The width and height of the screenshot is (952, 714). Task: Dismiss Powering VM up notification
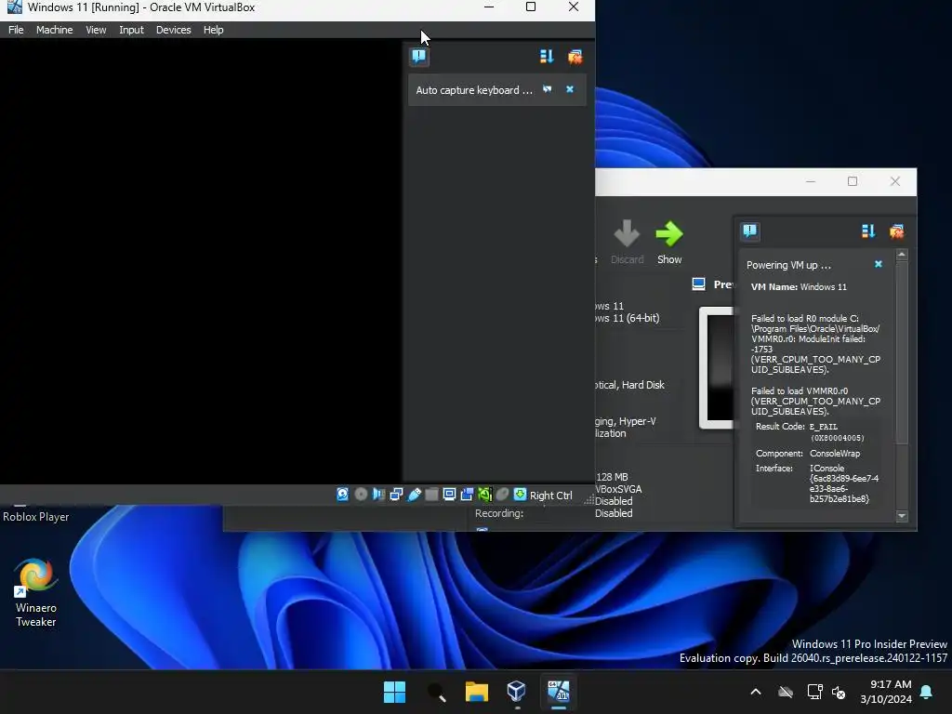click(x=878, y=264)
